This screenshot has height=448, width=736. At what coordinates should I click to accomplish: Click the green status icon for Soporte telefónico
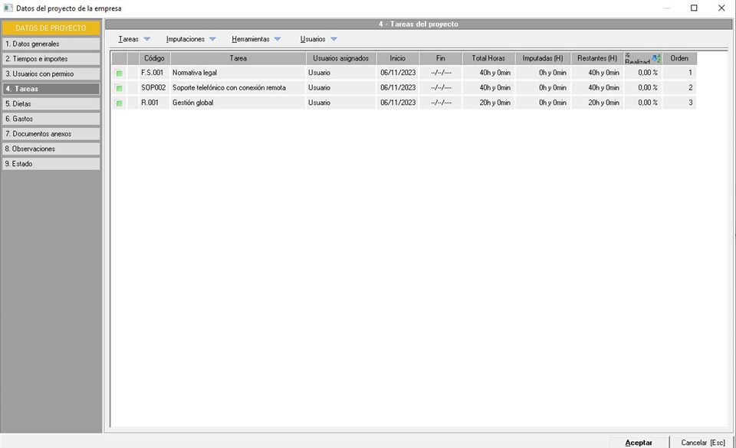click(119, 88)
